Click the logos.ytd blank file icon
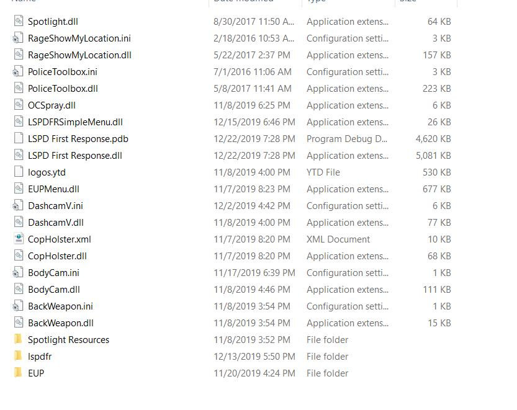This screenshot has height=410, width=517. tap(17, 172)
